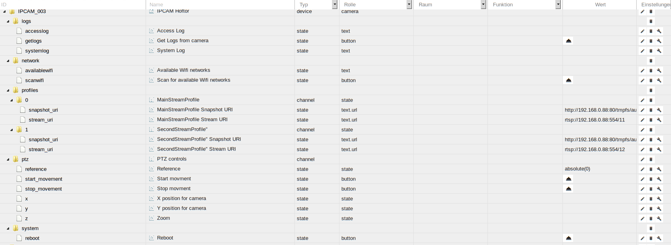The width and height of the screenshot is (671, 245).
Task: Delete the profiles folder via trash icon
Action: tap(651, 90)
